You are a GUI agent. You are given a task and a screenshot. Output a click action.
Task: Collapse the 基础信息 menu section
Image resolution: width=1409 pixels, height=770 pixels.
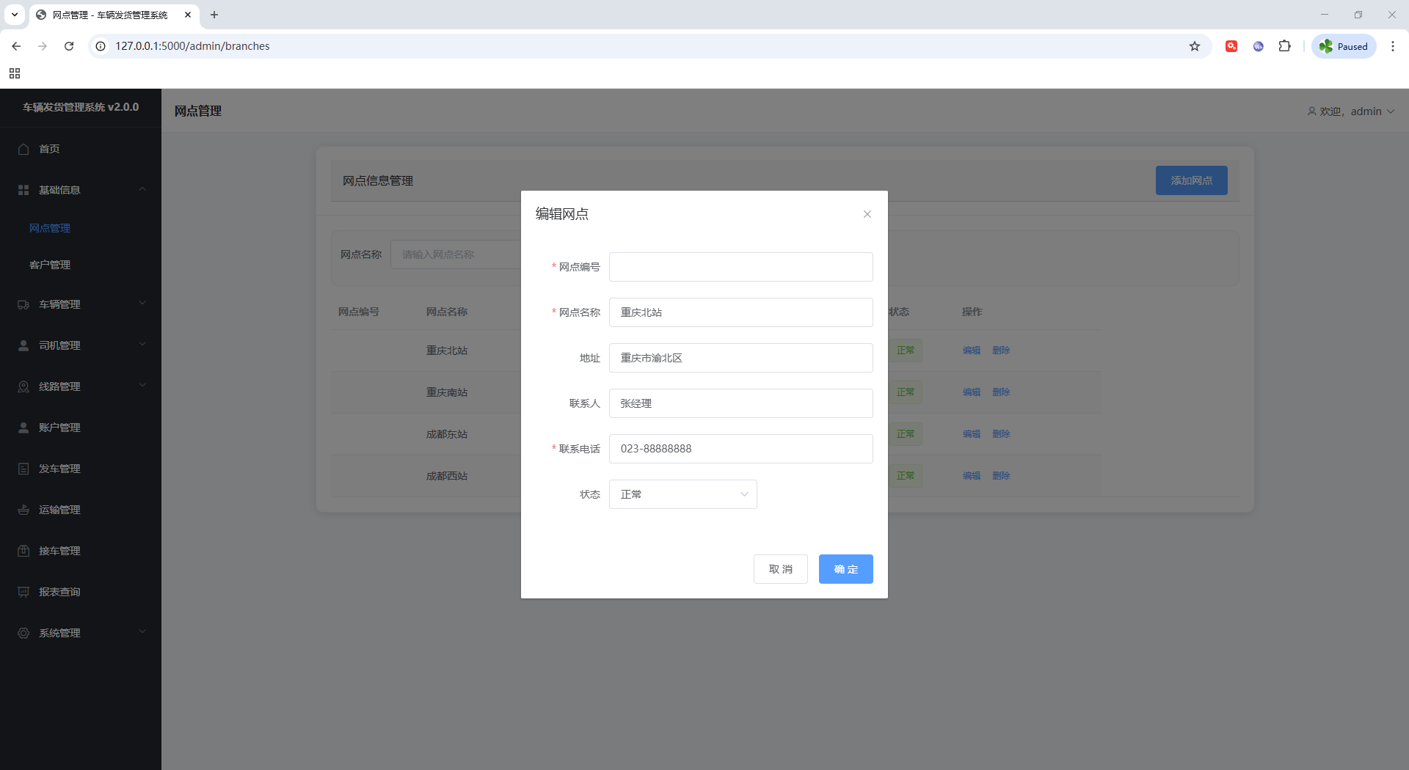[81, 190]
